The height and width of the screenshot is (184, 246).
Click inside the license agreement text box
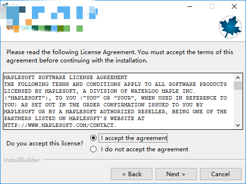pyautogui.click(x=119, y=101)
